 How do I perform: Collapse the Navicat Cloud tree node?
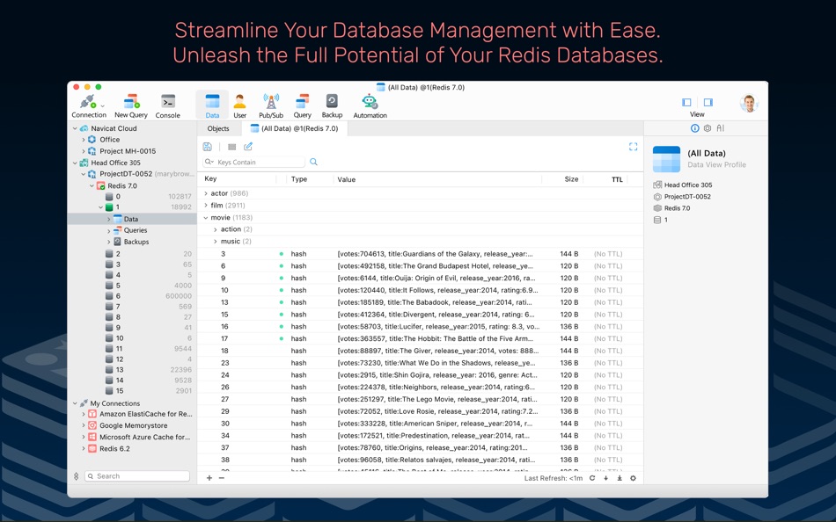click(x=75, y=128)
